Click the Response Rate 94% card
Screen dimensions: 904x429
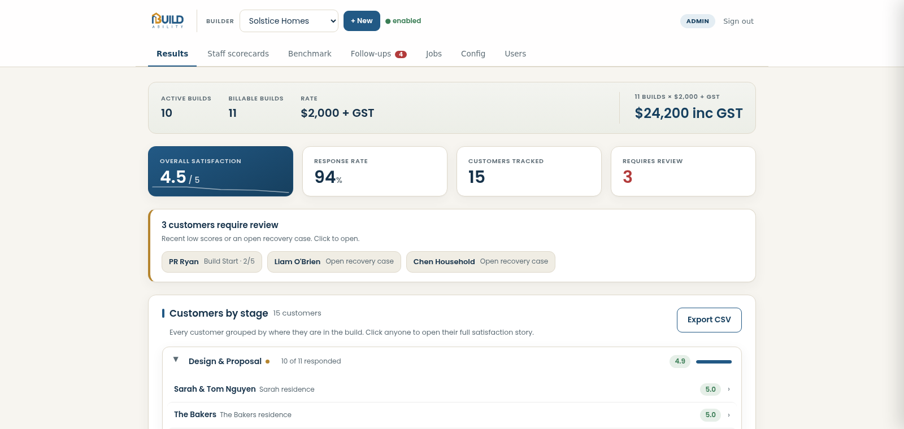[x=375, y=171]
